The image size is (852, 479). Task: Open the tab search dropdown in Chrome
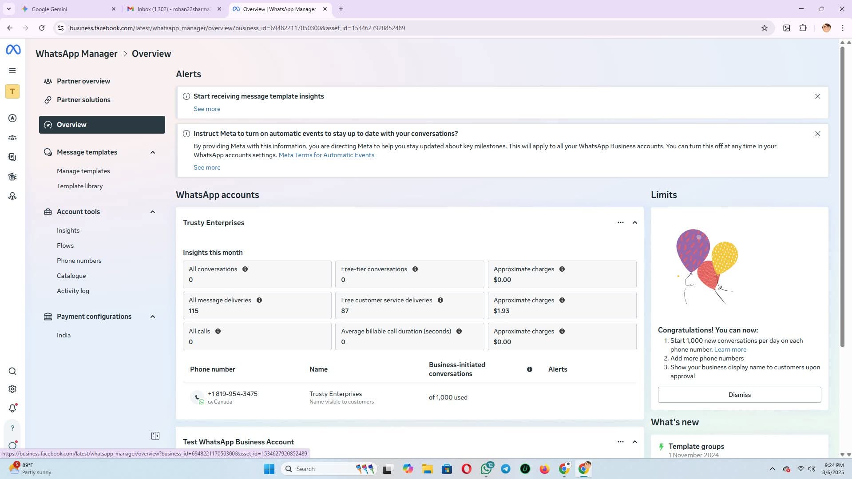(8, 9)
